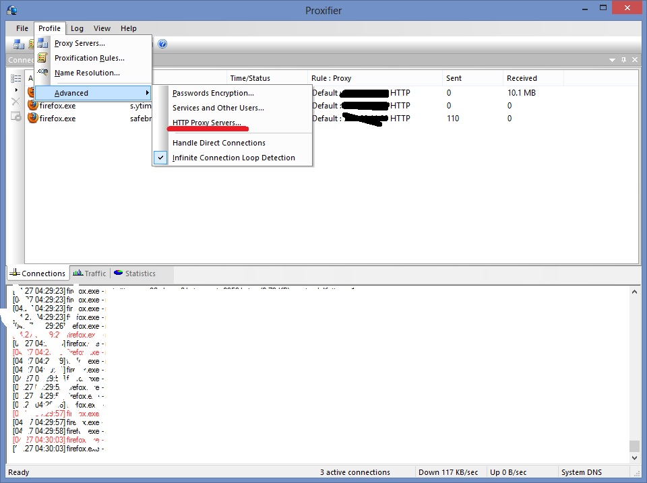647x483 pixels.
Task: Open HTTP Proxy Servers... submenu item
Action: [x=233, y=123]
